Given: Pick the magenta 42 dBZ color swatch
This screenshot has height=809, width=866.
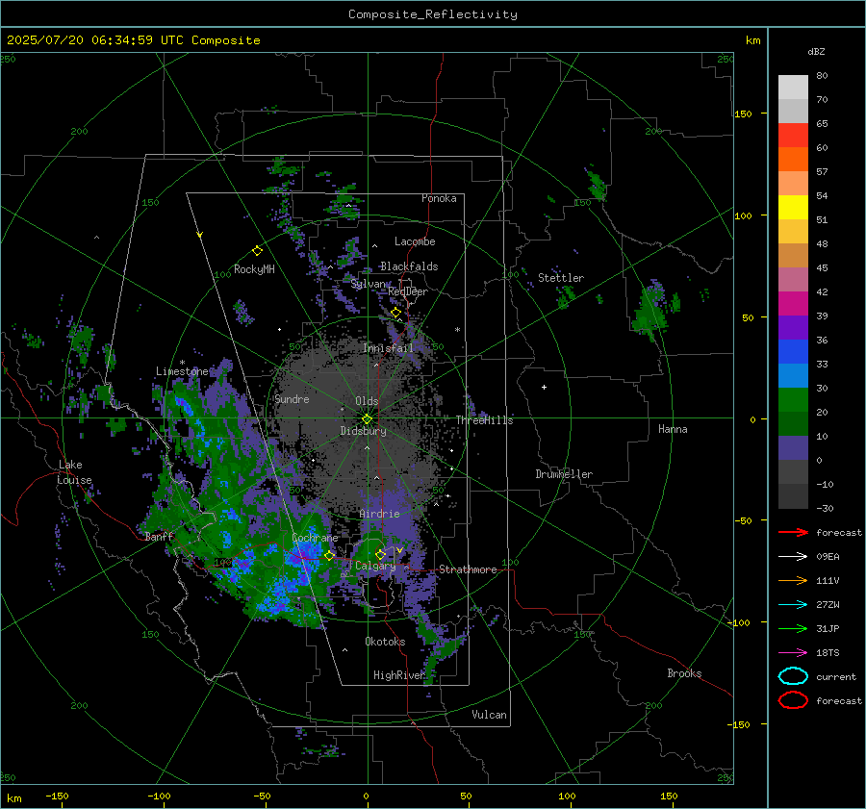Looking at the screenshot, I should tap(793, 303).
